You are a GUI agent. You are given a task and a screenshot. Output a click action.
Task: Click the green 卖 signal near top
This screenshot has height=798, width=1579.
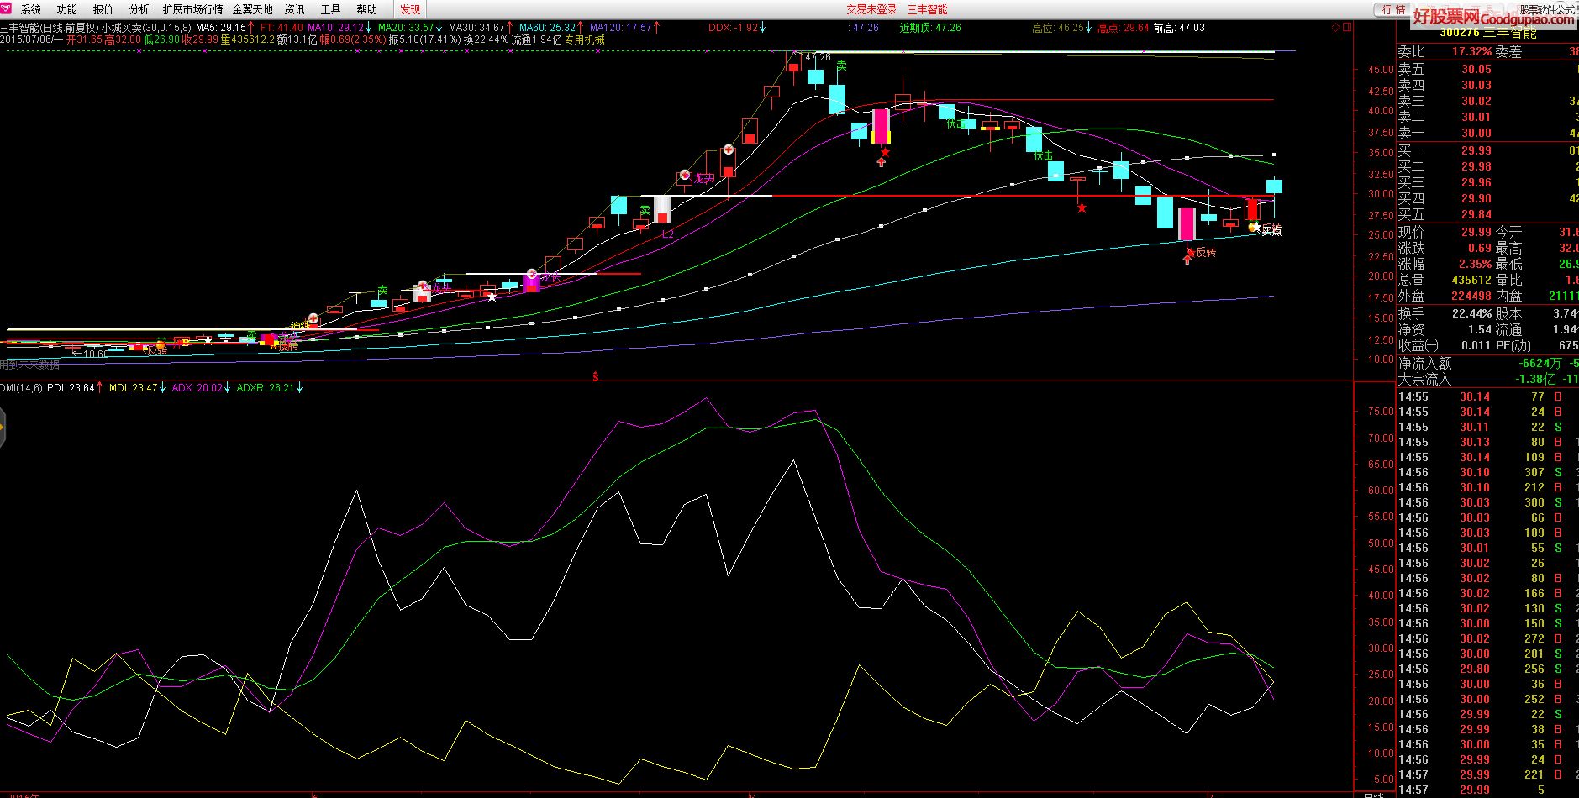click(x=841, y=66)
